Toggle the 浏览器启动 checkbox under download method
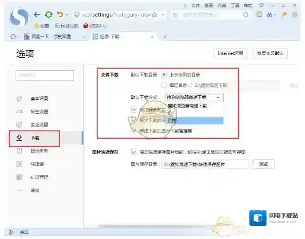The image size is (305, 239). [x=134, y=110]
